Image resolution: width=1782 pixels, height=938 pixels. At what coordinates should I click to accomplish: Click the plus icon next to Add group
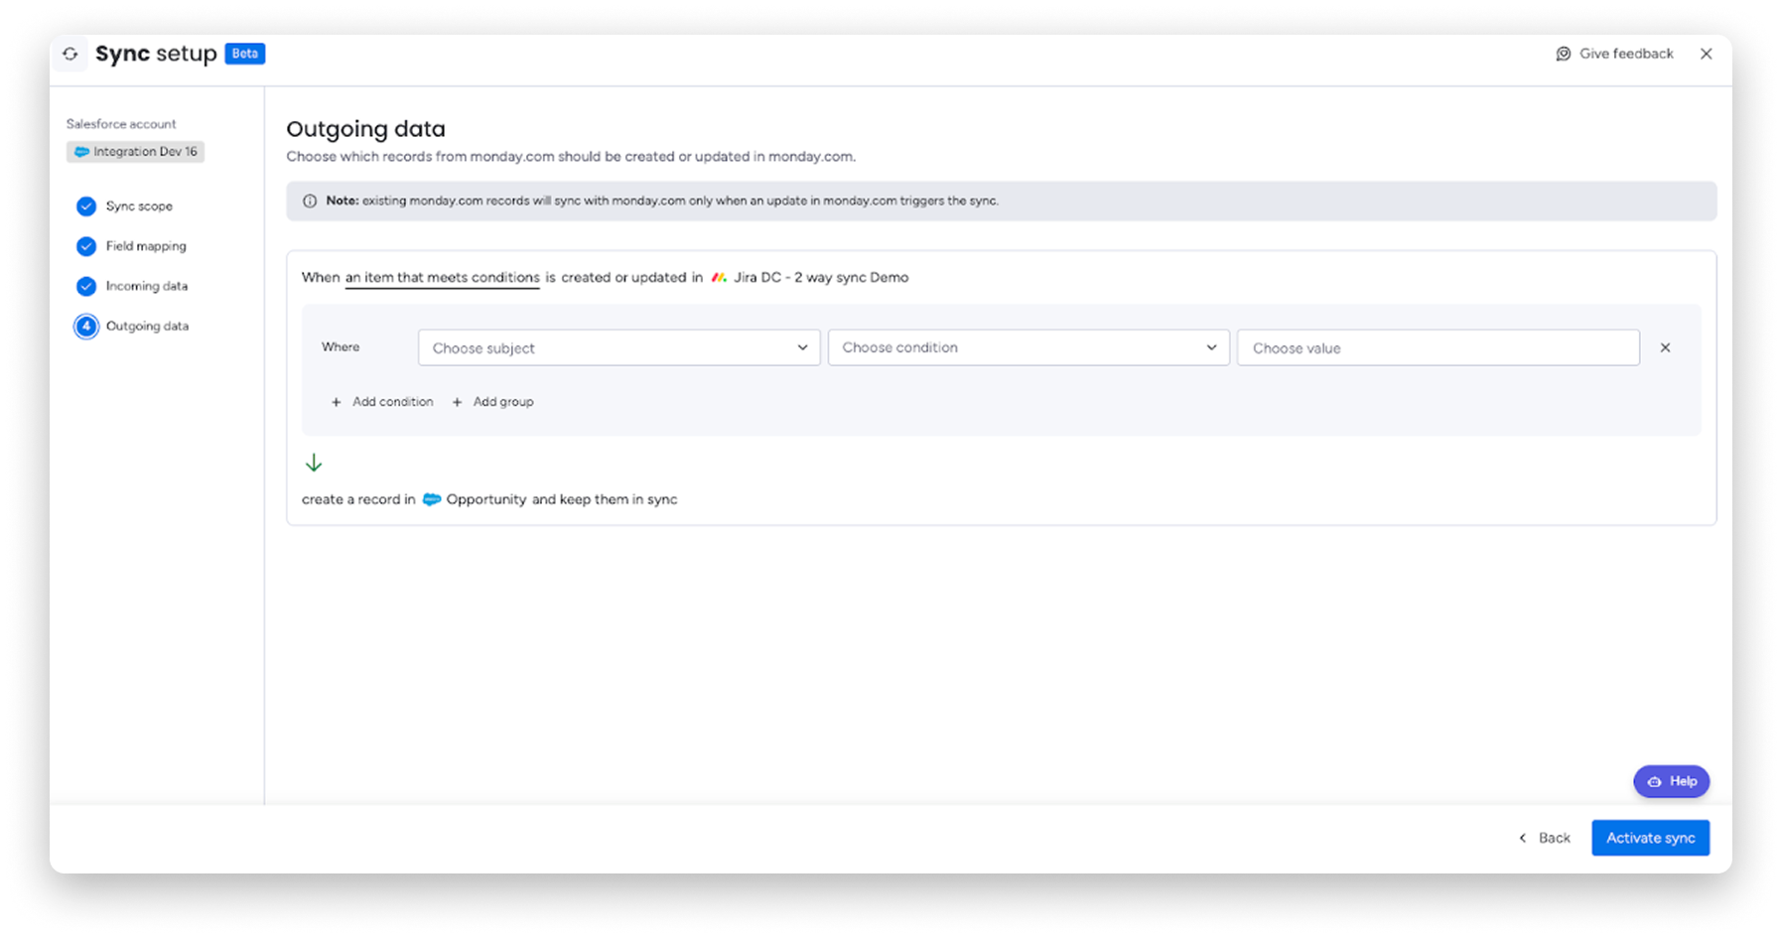(x=458, y=402)
